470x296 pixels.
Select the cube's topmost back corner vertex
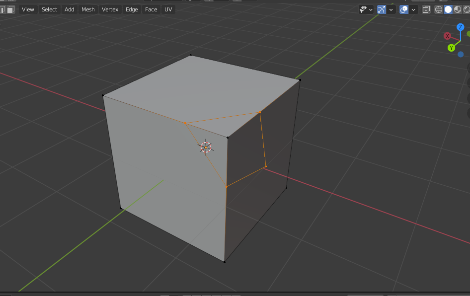point(191,55)
